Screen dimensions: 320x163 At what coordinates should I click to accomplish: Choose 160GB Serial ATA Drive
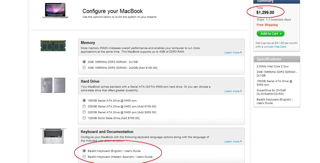coord(84,100)
